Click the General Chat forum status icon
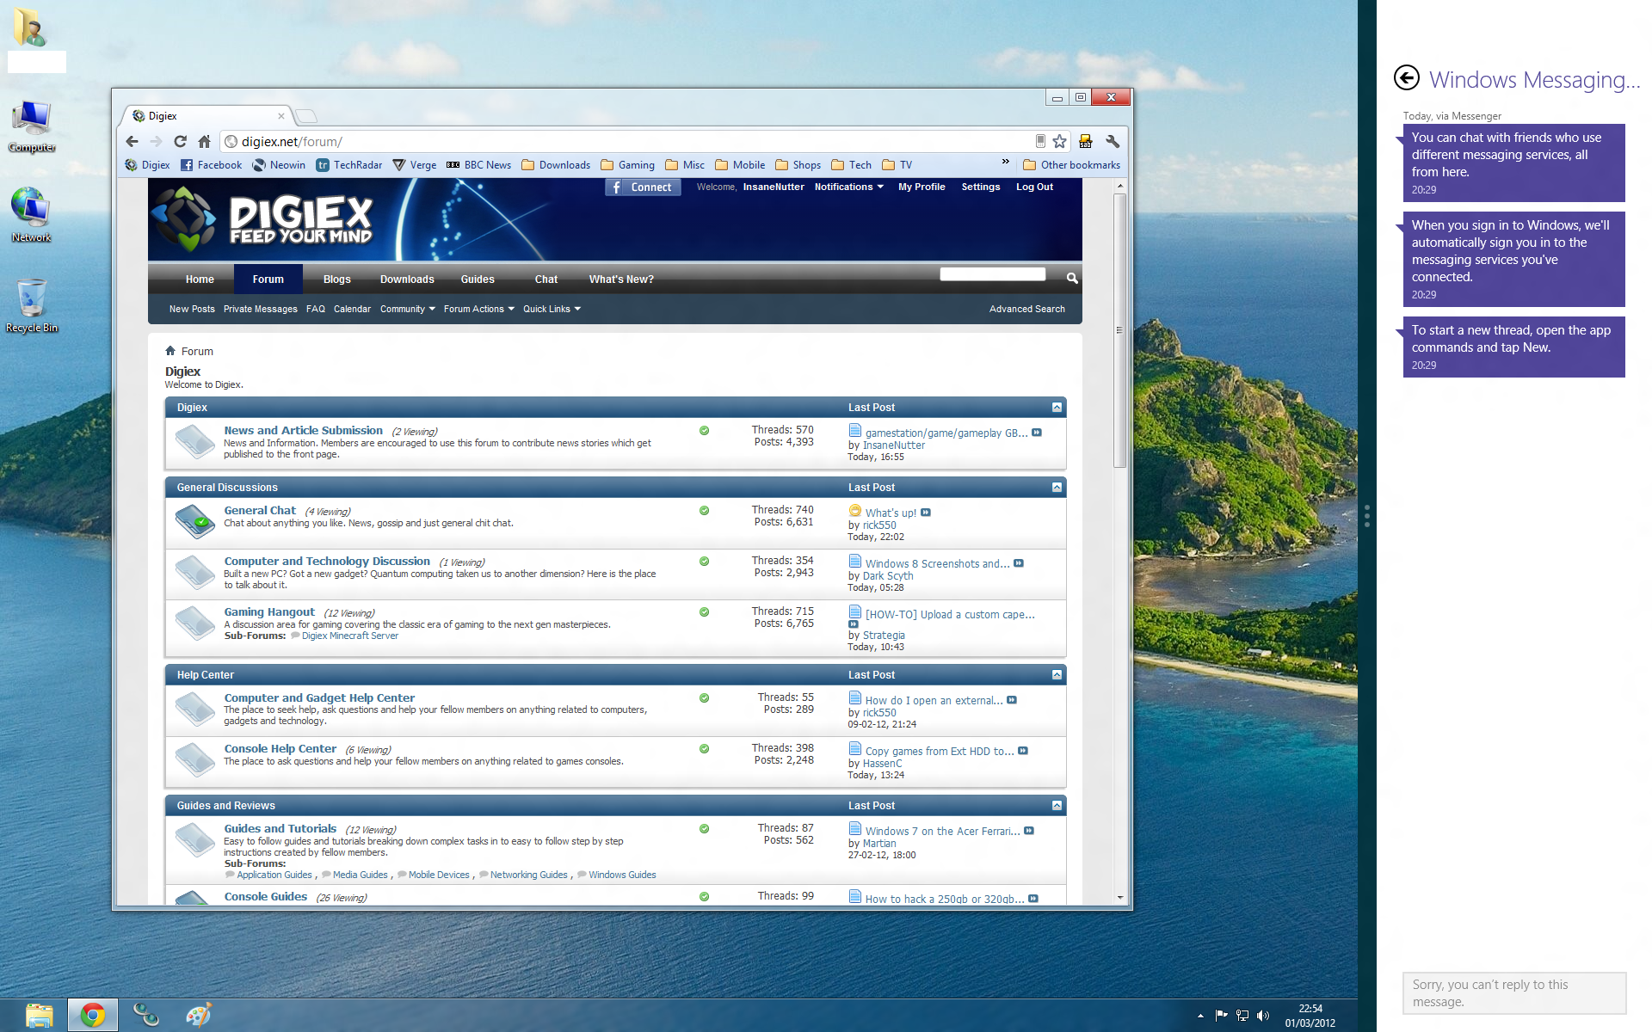 (194, 522)
